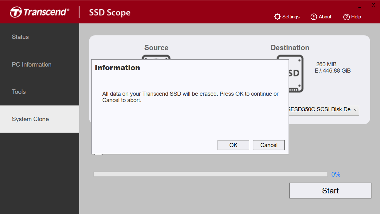
Task: Click the Destination heading
Action: tap(290, 48)
